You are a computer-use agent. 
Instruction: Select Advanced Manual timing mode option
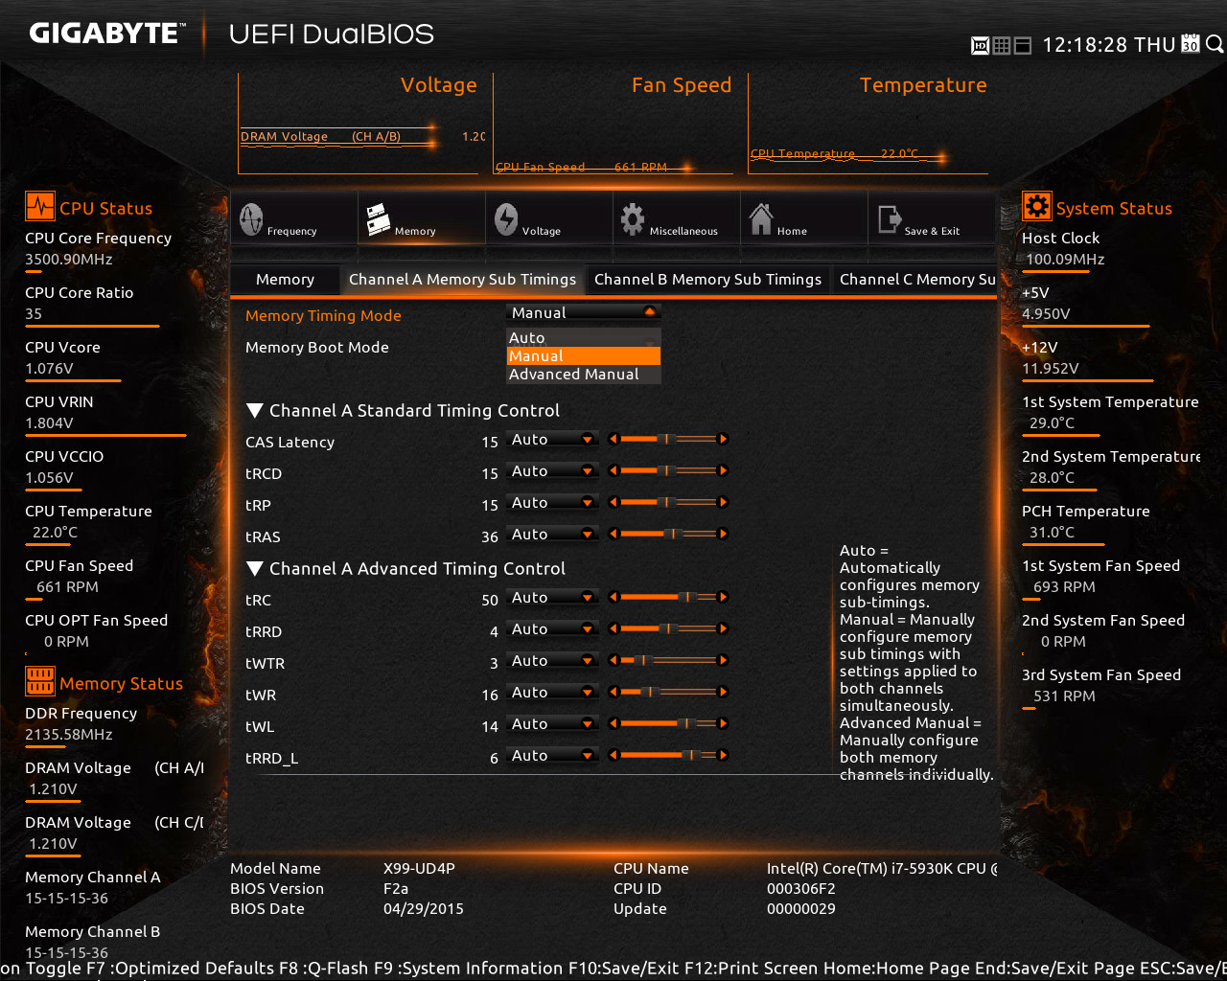tap(583, 374)
